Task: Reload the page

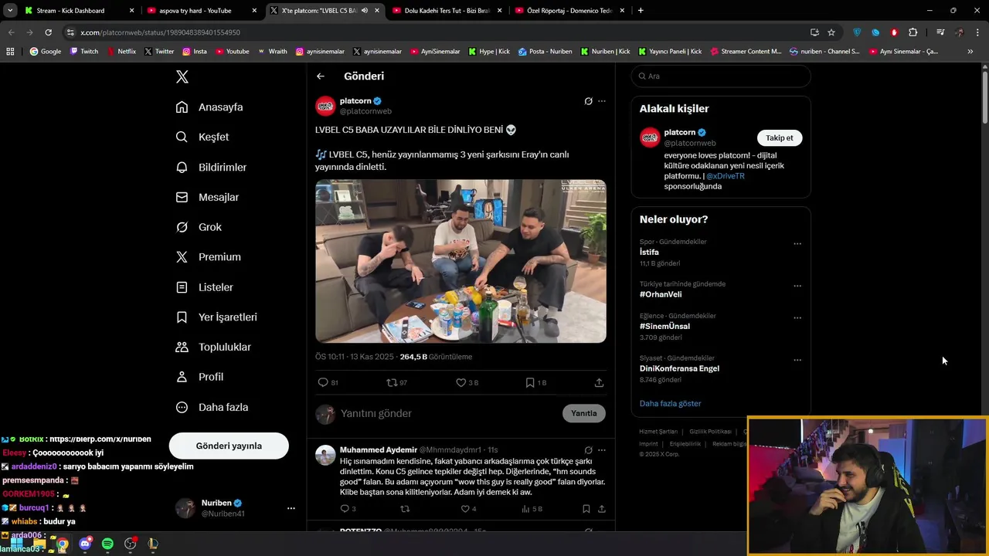Action: [x=48, y=32]
